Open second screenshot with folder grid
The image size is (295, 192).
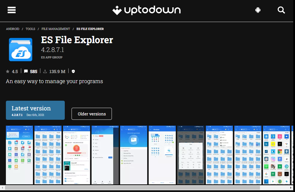[48, 155]
